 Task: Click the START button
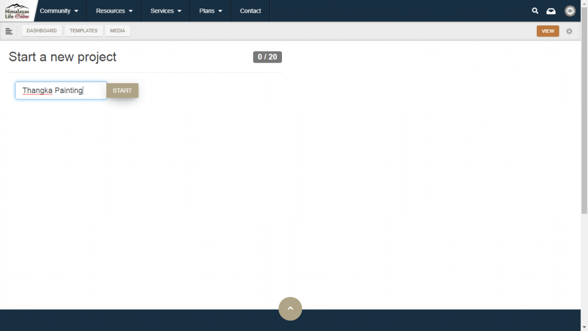pos(122,90)
